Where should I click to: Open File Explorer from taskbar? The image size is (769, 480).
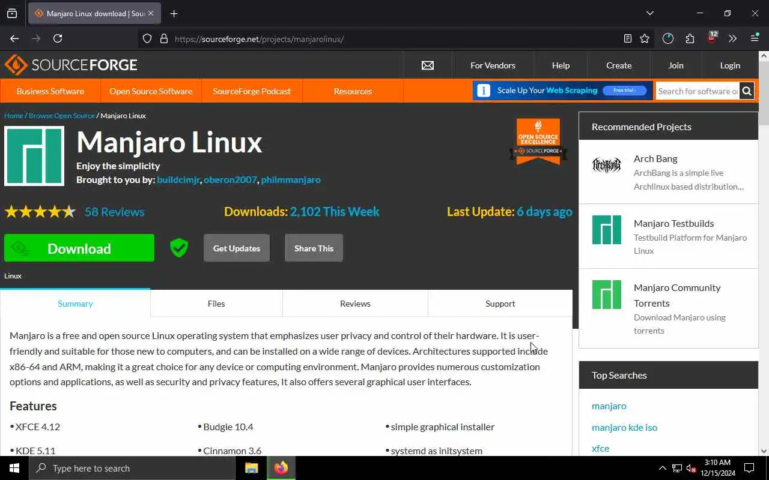251,468
